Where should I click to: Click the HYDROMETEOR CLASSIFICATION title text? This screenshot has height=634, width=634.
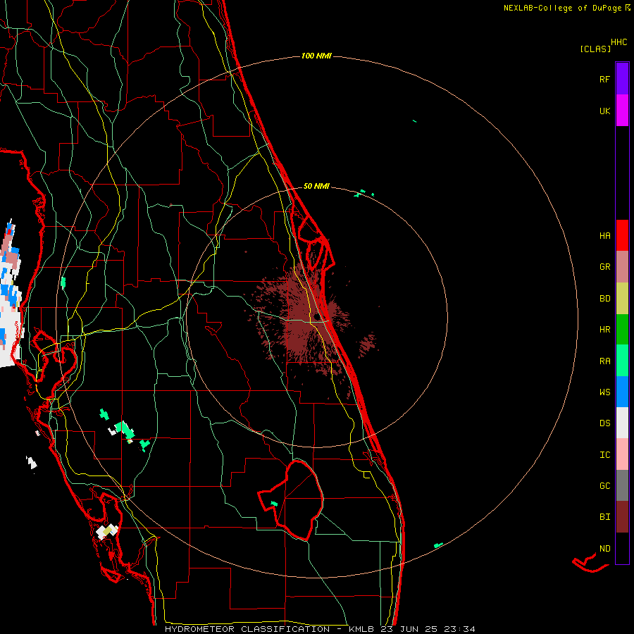tap(247, 629)
